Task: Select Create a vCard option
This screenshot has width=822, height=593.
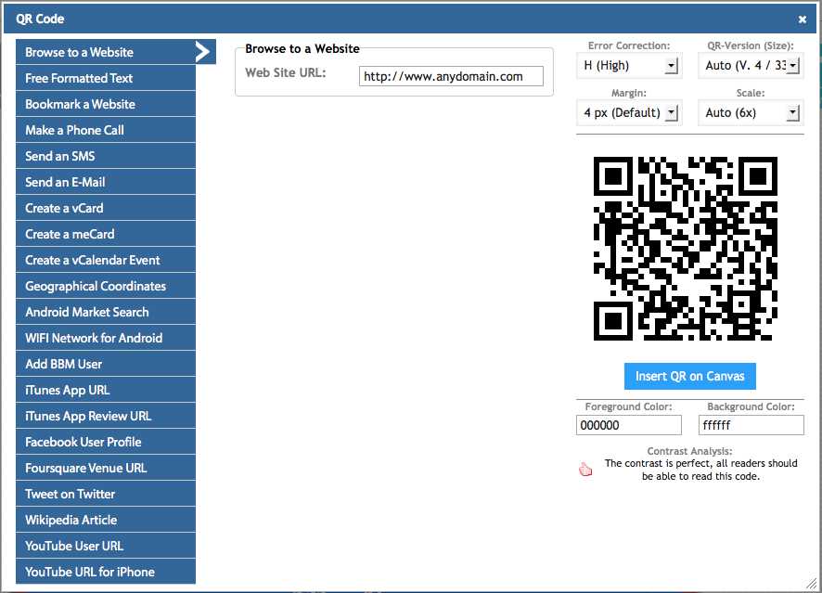Action: [106, 208]
